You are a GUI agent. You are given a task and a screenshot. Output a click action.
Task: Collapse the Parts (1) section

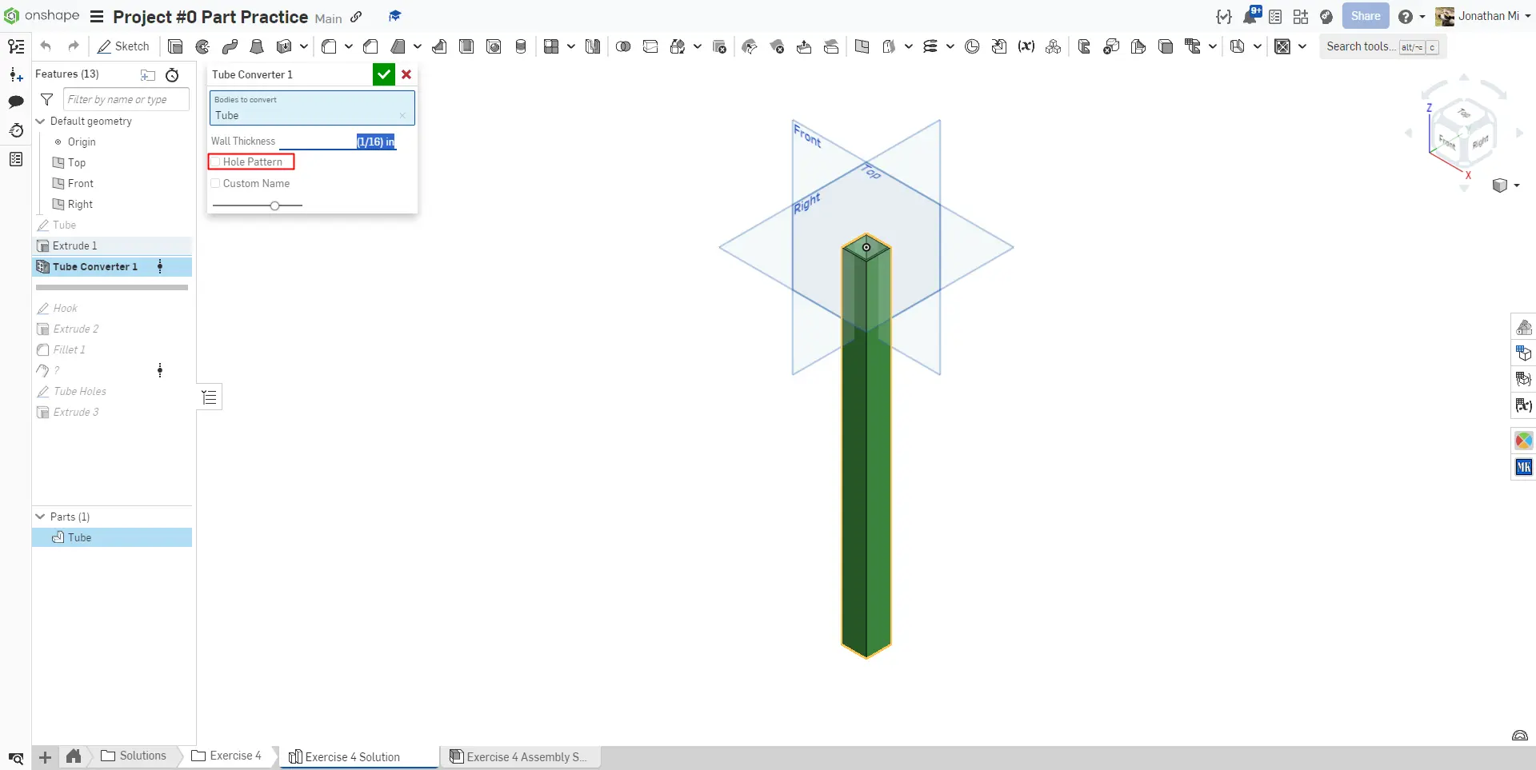tap(41, 517)
